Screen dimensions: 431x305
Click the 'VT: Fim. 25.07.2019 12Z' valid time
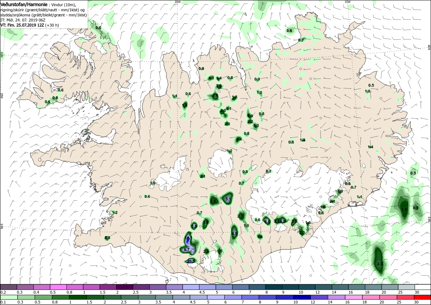[22, 25]
